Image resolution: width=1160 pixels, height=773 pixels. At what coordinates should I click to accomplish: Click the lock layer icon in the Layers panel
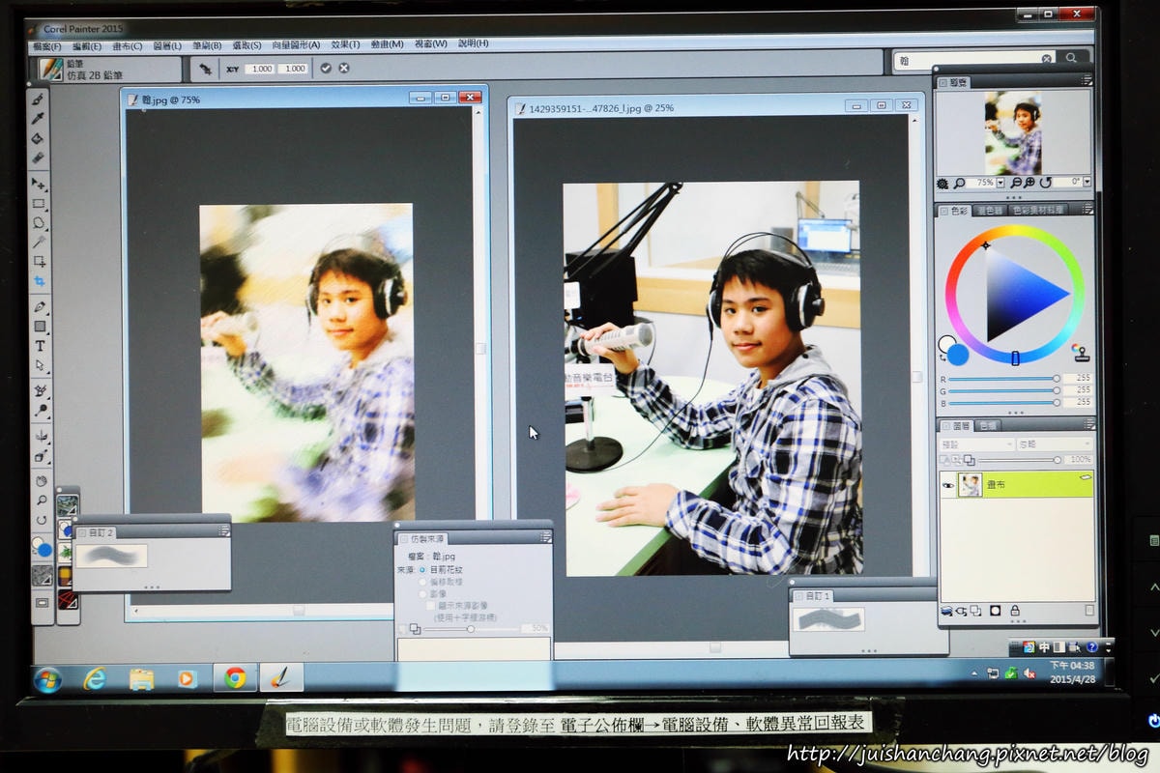1015,611
